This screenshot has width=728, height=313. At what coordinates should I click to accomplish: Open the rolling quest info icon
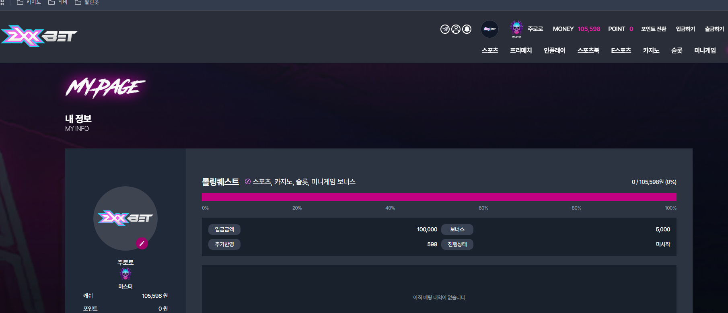tap(248, 181)
